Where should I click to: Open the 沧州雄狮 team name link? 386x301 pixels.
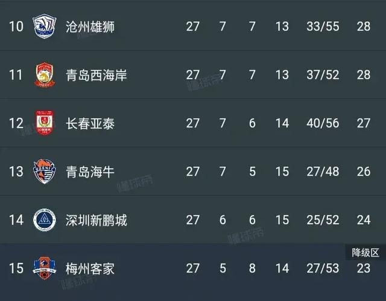(x=90, y=26)
